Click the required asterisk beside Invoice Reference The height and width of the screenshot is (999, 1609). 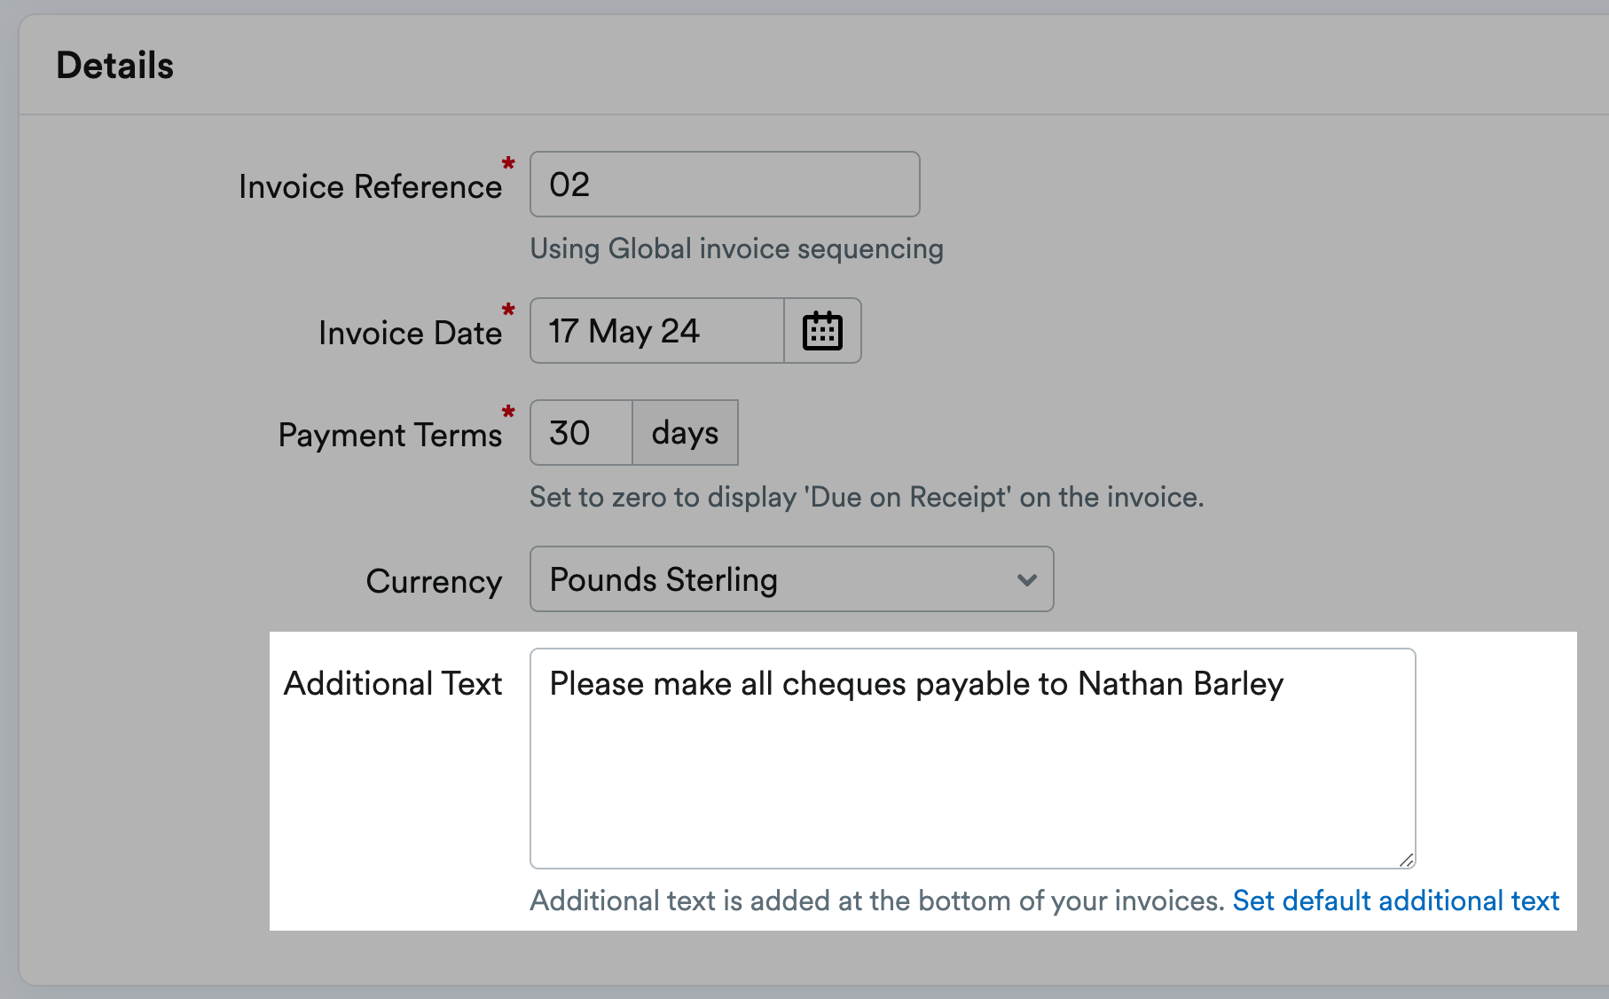tap(507, 163)
